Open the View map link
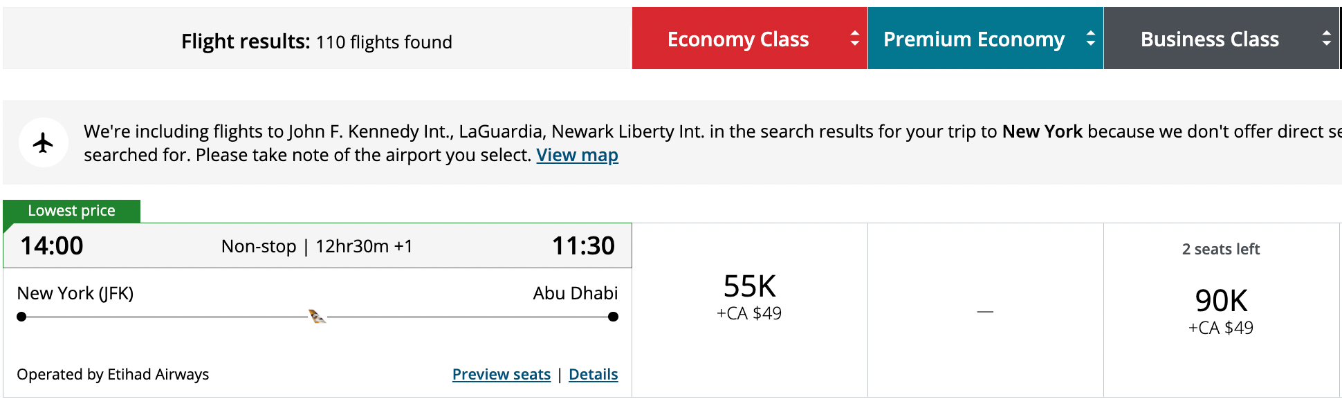 coord(578,155)
